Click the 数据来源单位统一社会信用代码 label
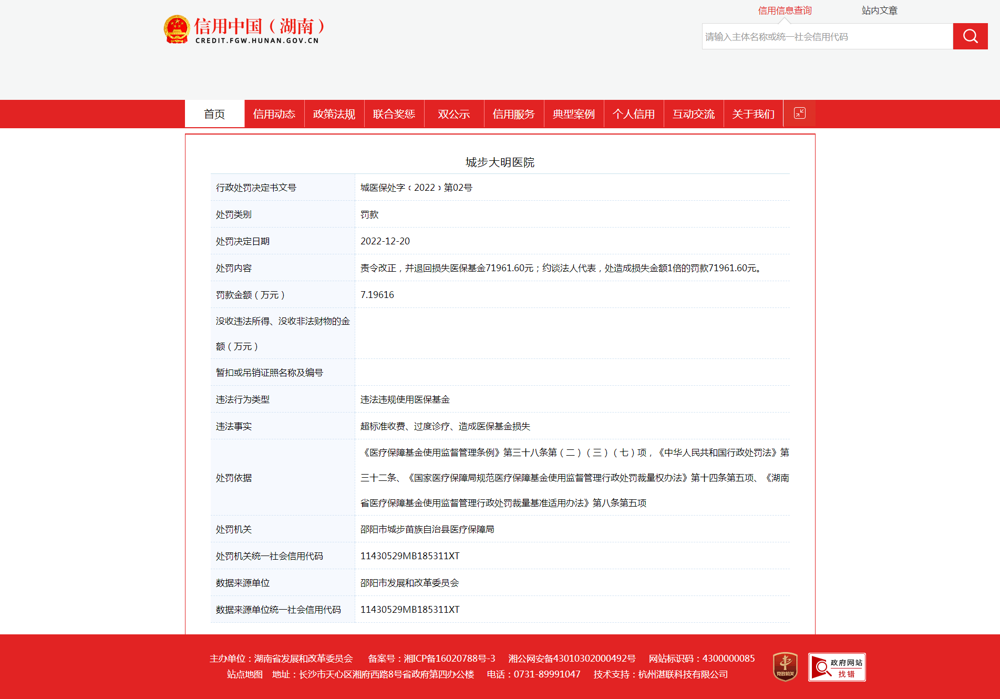1000x699 pixels. point(279,610)
